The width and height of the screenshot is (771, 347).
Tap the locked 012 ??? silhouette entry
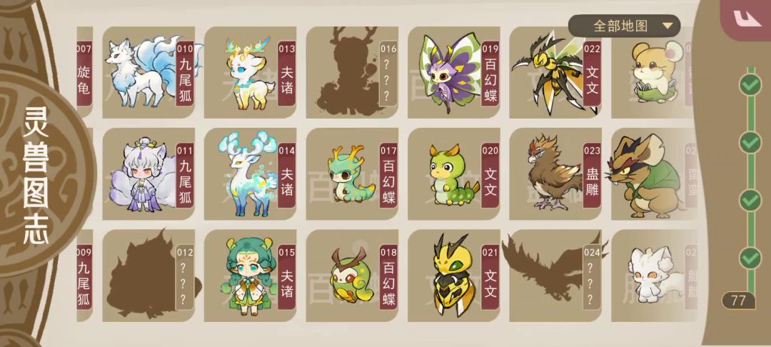click(148, 276)
